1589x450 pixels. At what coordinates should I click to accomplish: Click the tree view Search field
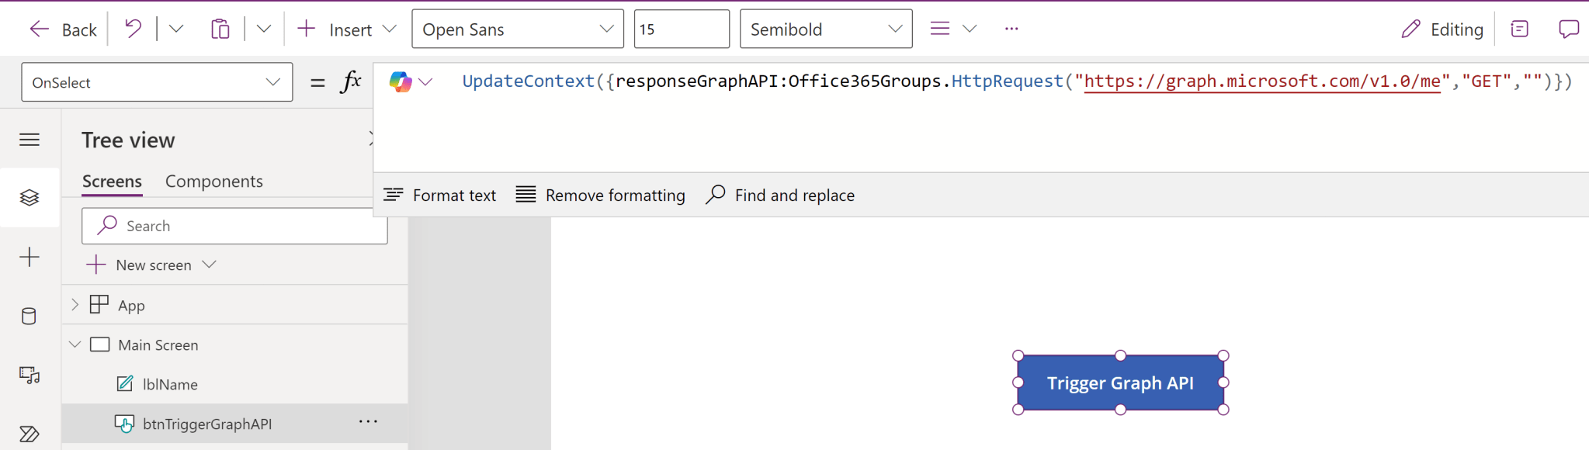click(241, 226)
